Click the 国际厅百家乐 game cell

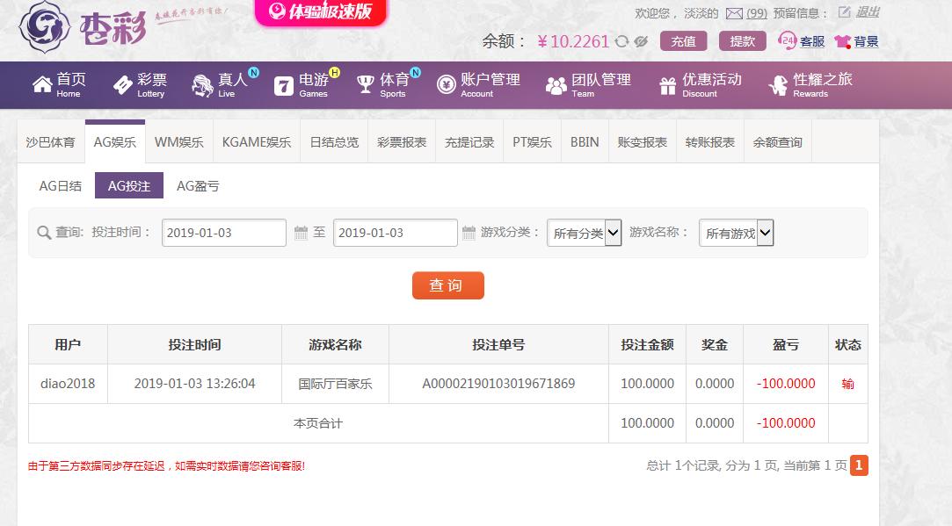point(335,384)
